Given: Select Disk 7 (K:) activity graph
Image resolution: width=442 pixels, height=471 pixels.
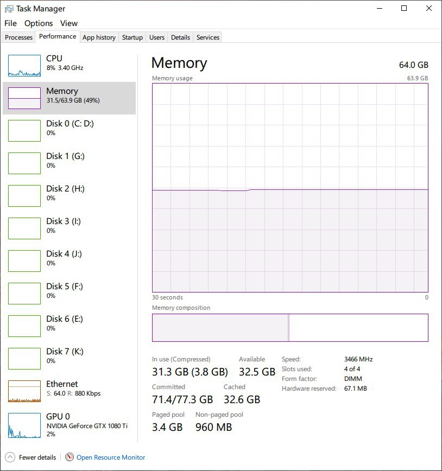Looking at the screenshot, I should (24, 359).
